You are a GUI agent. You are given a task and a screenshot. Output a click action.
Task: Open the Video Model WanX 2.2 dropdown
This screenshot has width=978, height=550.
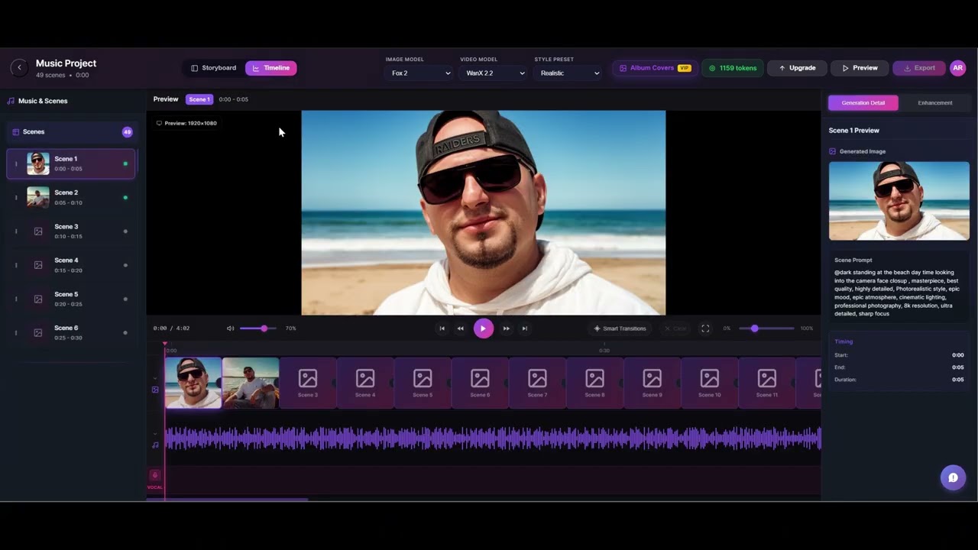(x=494, y=73)
